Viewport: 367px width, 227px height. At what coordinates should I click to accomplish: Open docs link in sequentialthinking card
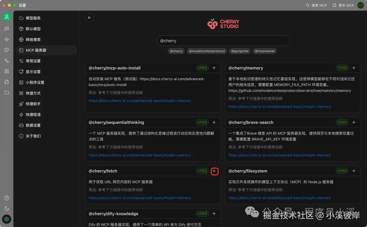pos(140,155)
